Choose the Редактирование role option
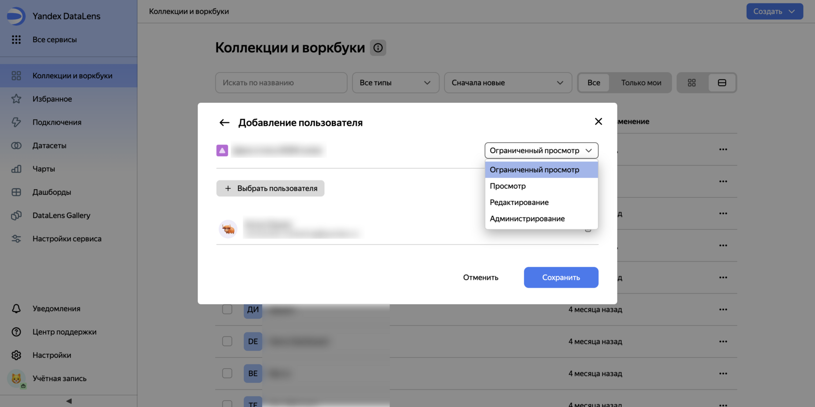This screenshot has height=407, width=815. [541, 202]
